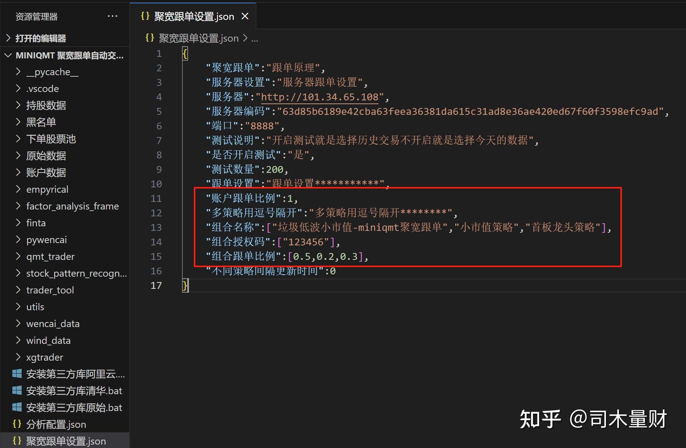This screenshot has width=686, height=448.
Task: Click the Windows icon beside 安装第三方库原始.bat
Action: (16, 407)
